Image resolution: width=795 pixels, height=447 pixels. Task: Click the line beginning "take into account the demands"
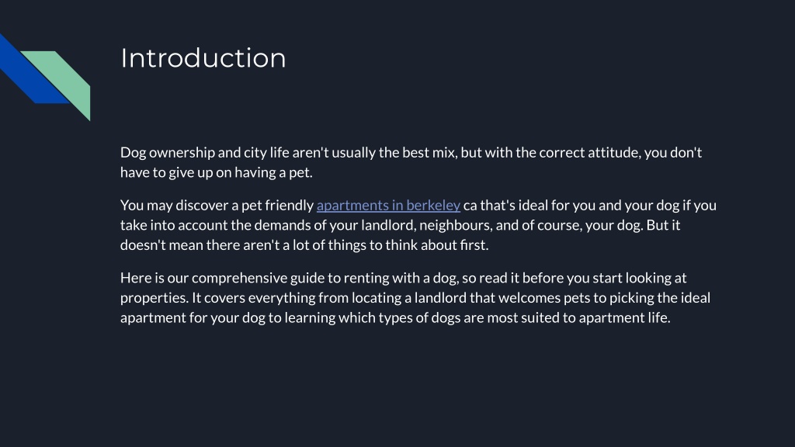pyautogui.click(x=400, y=225)
